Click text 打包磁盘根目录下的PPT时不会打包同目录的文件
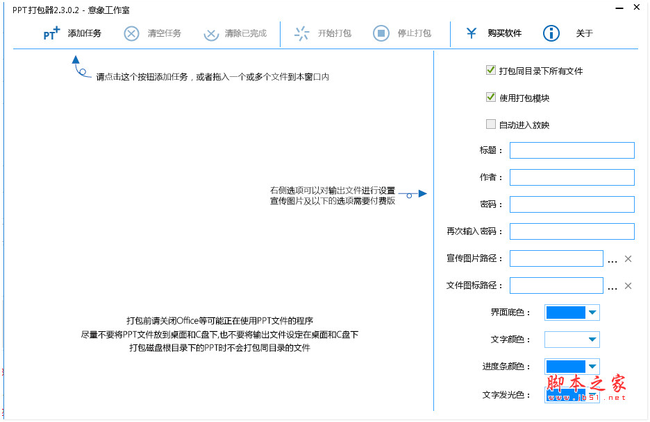This screenshot has height=422, width=650. [x=219, y=348]
